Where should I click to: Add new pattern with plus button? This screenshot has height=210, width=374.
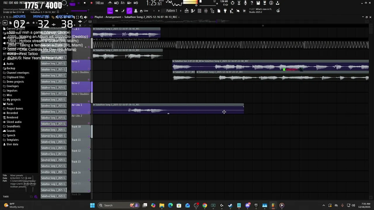coord(181,11)
